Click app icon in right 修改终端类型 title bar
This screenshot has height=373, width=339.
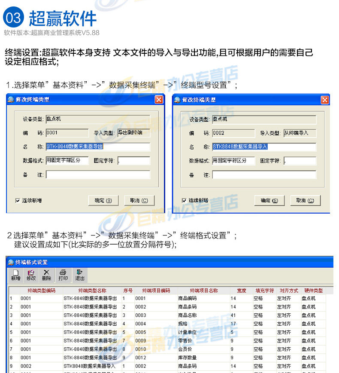click(177, 100)
